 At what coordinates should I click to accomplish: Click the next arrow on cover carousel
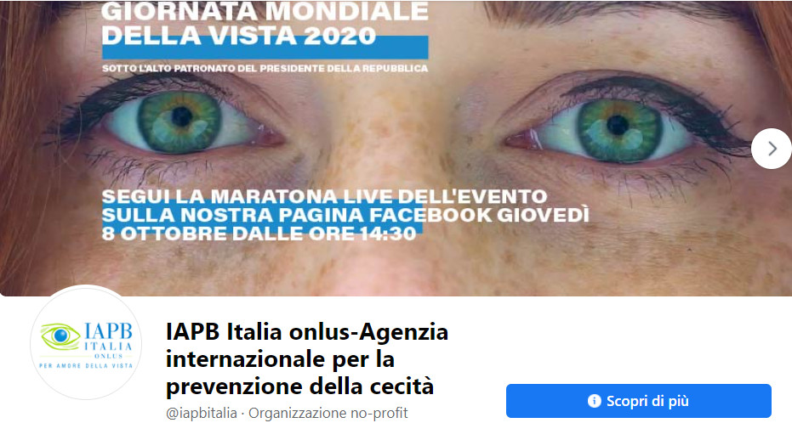772,149
